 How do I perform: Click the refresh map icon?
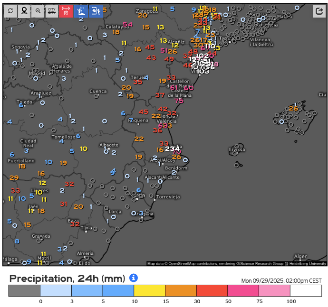point(10,11)
